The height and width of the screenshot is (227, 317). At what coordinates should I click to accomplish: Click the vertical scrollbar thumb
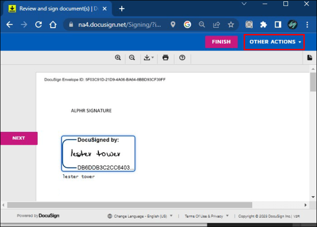point(313,82)
